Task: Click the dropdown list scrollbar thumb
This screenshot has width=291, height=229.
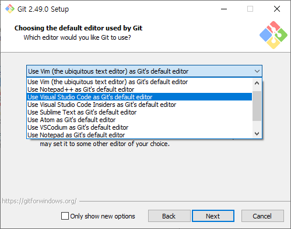Action: click(x=257, y=106)
